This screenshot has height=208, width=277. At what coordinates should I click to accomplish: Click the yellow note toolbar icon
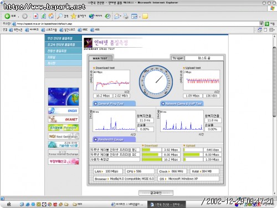pyautogui.click(x=145, y=16)
